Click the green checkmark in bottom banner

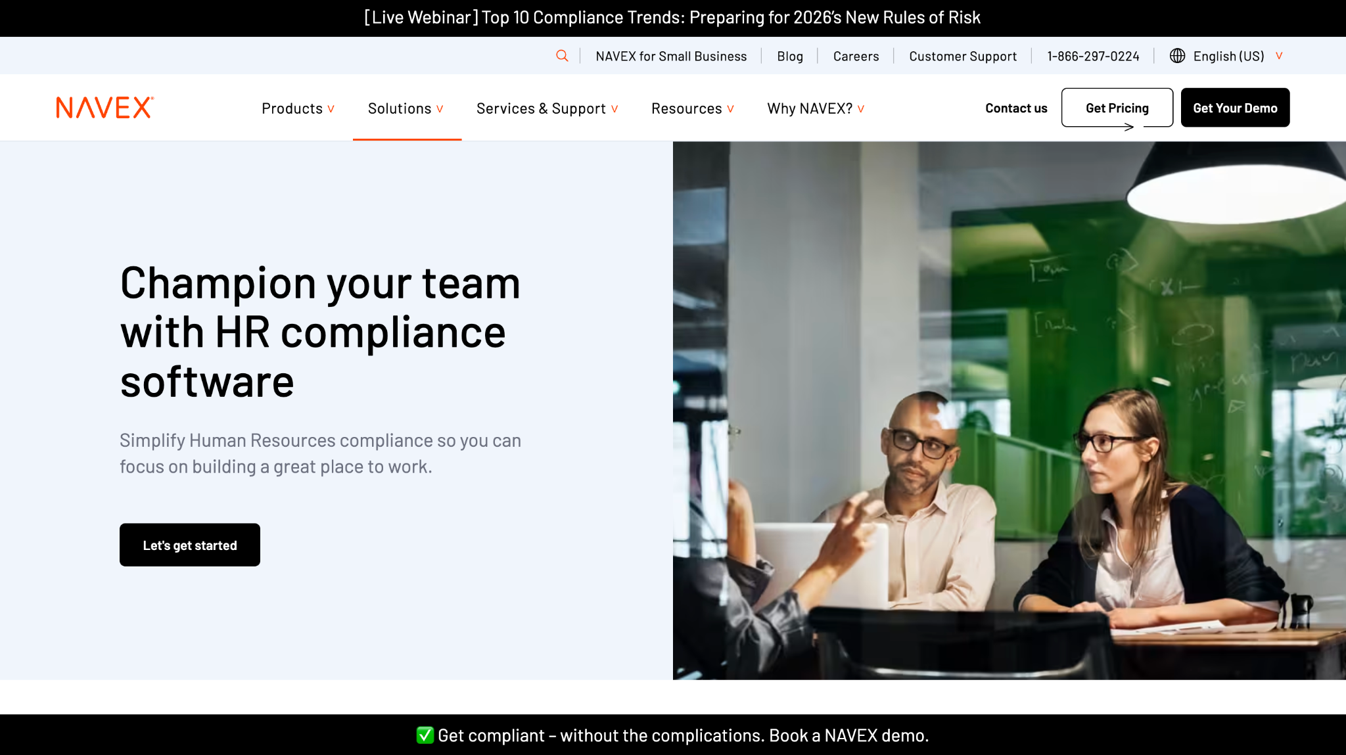[x=425, y=735]
